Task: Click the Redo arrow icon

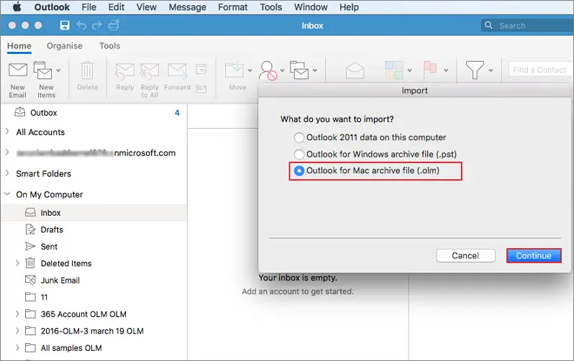Action: tap(96, 25)
